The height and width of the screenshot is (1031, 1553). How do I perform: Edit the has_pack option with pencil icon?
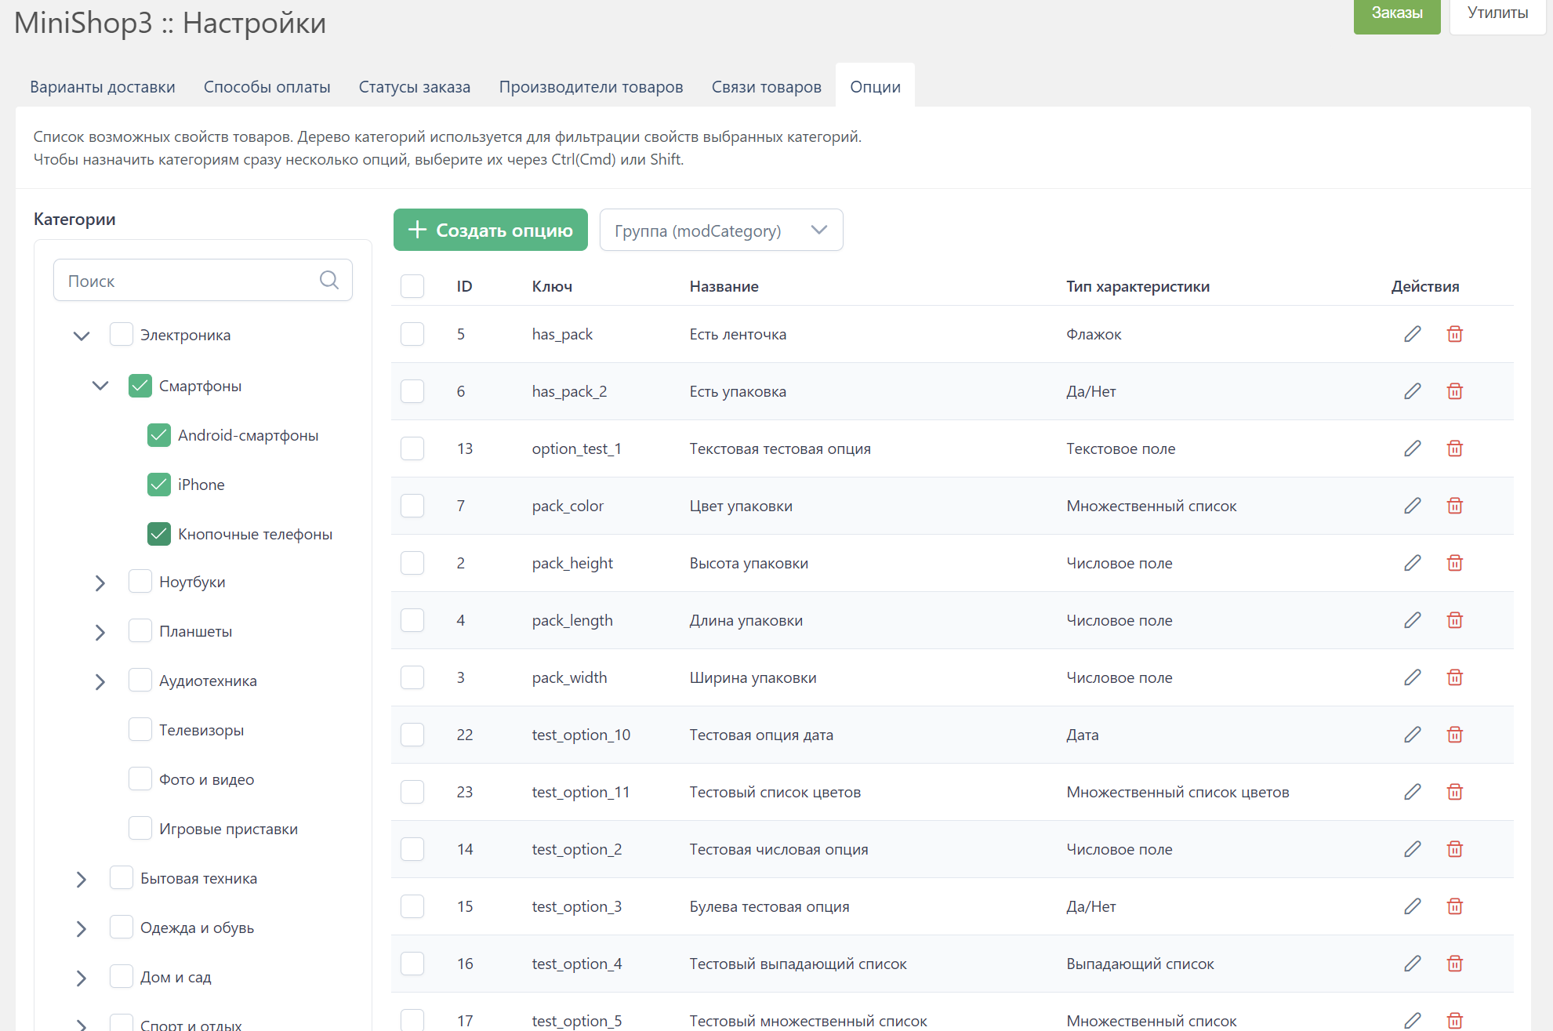1412,334
